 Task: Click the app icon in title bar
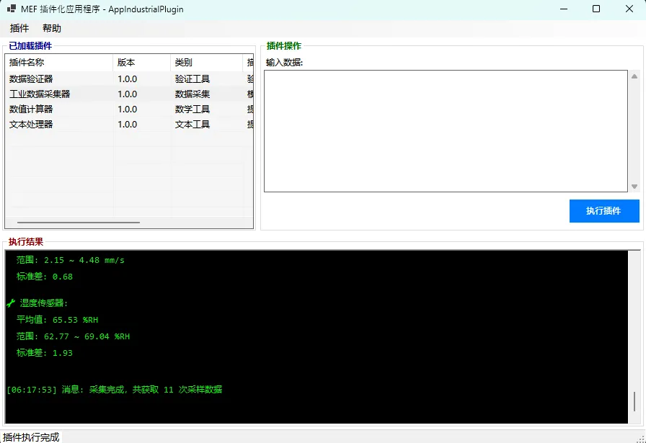[12, 9]
